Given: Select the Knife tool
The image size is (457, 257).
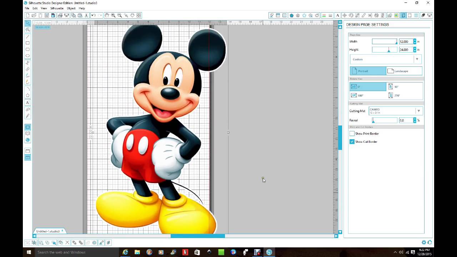Looking at the screenshot, I should (x=27, y=116).
